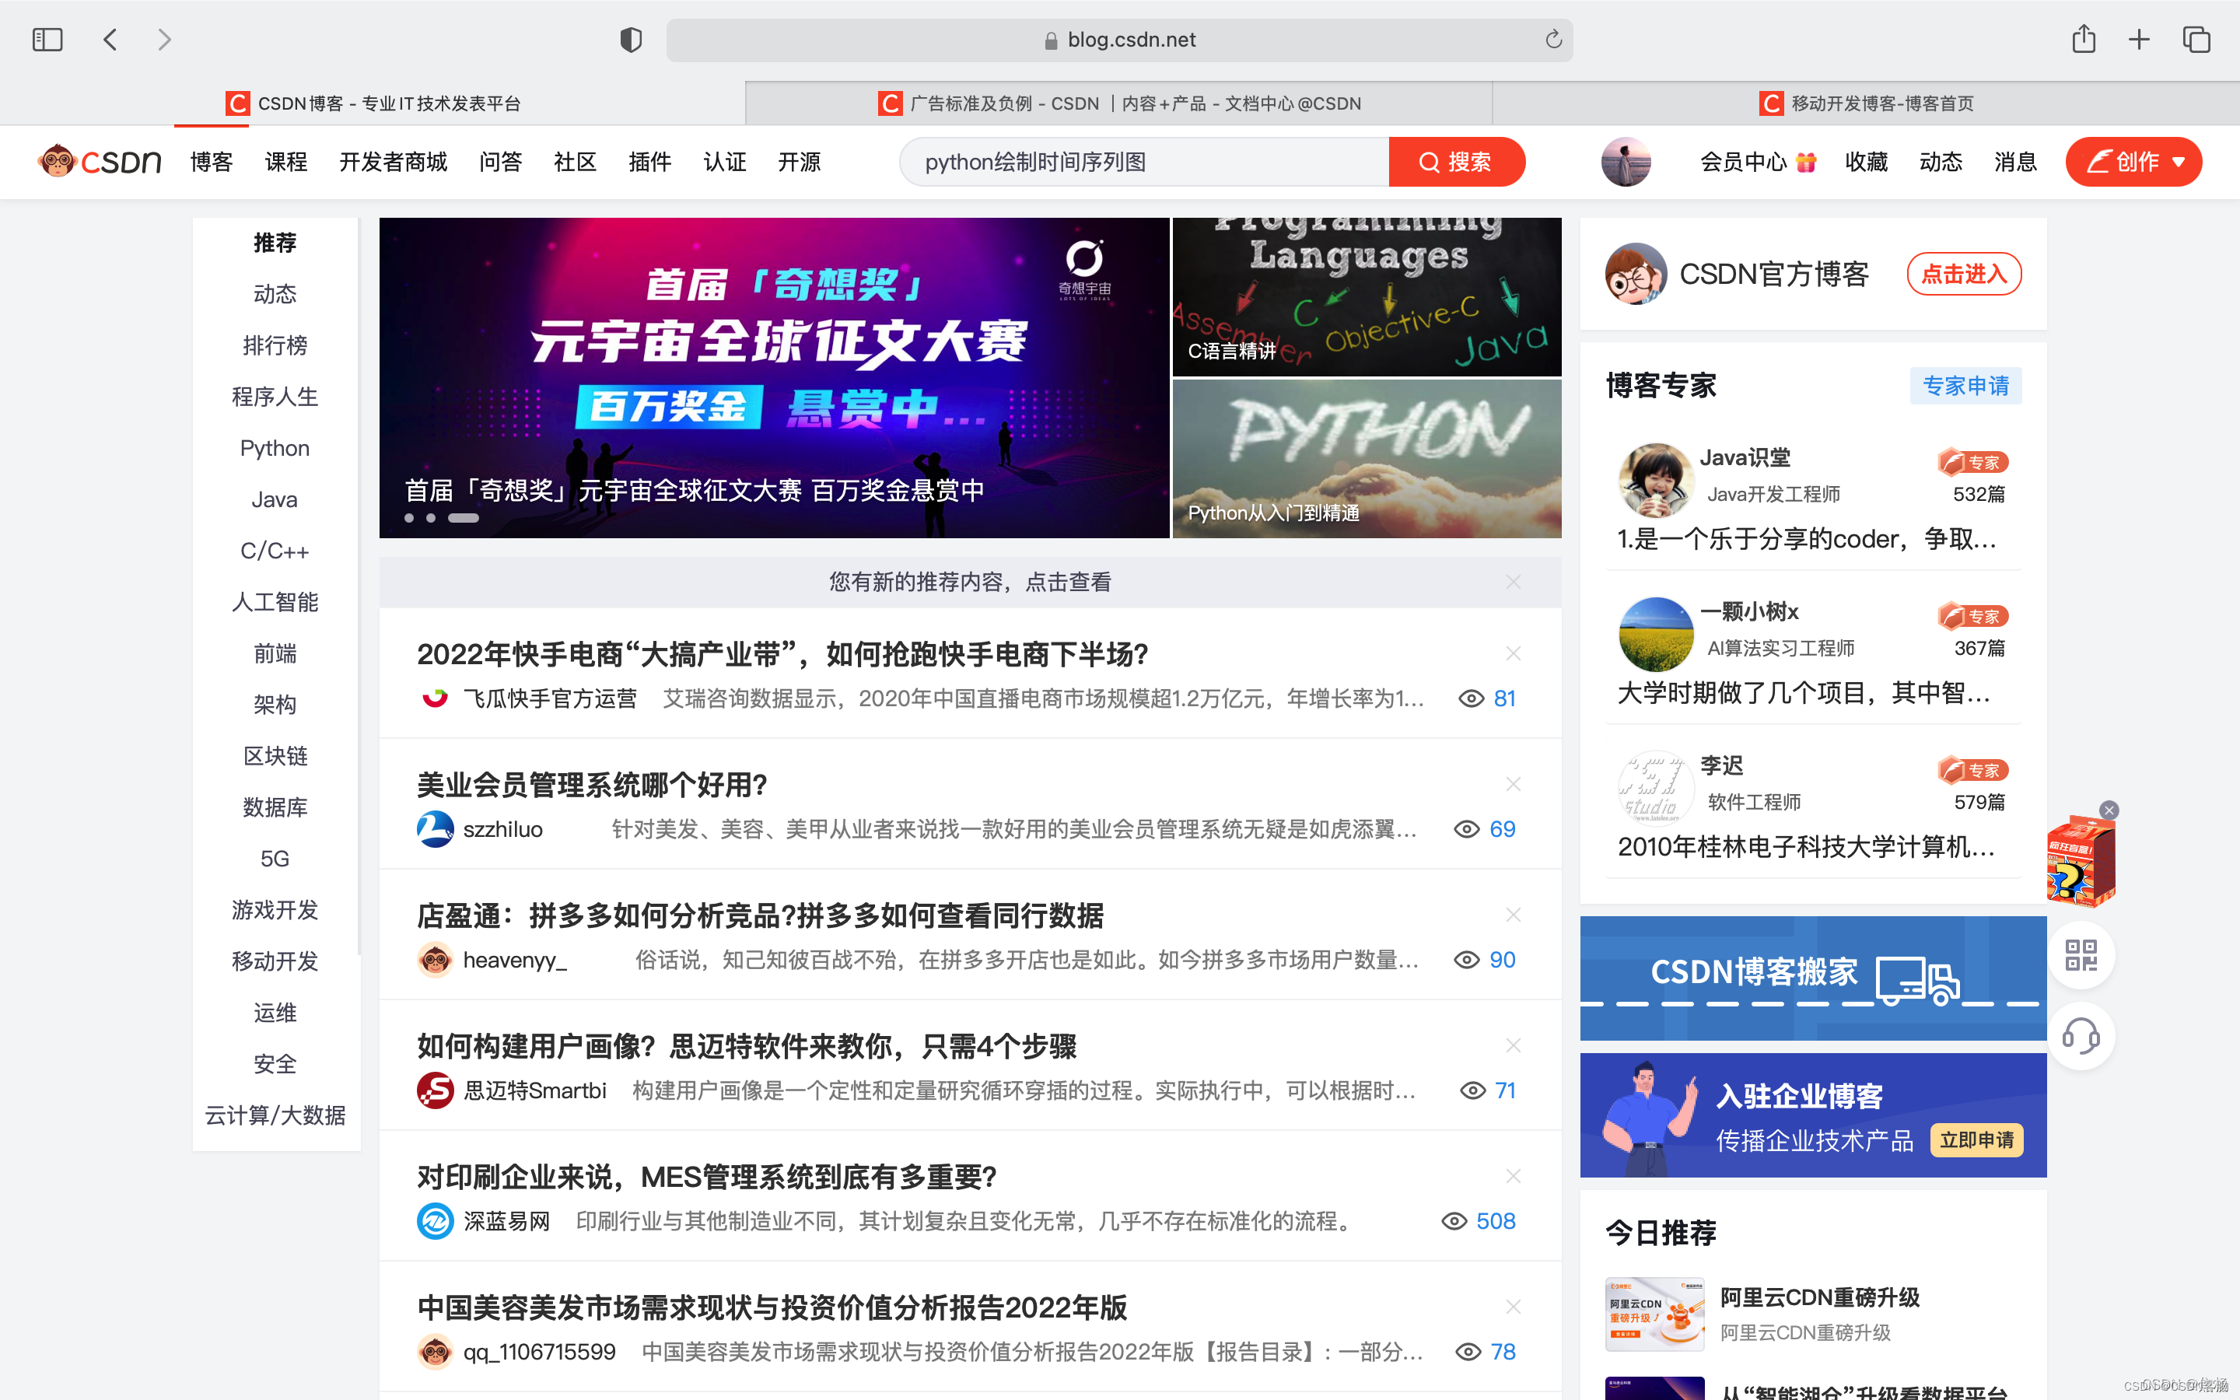2240x1400 pixels.
Task: Open customer service headset icon
Action: tap(2081, 1035)
